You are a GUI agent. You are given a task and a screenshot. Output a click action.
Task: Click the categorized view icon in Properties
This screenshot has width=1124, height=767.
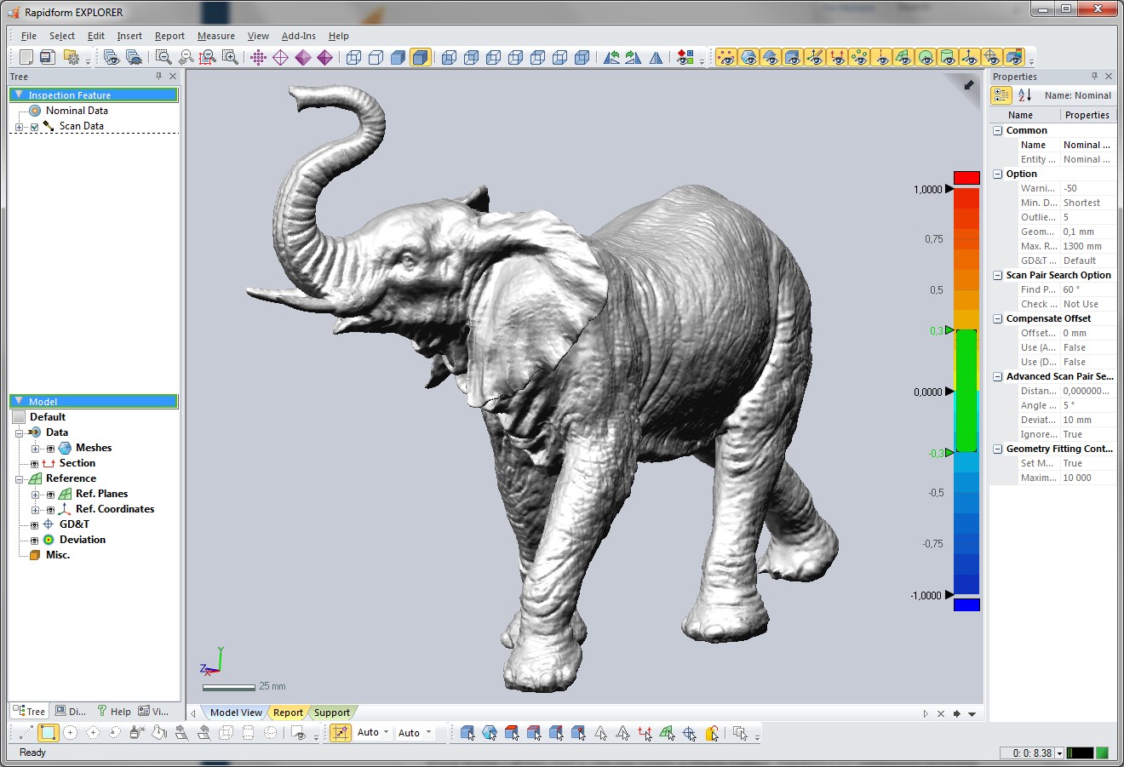coord(1001,95)
